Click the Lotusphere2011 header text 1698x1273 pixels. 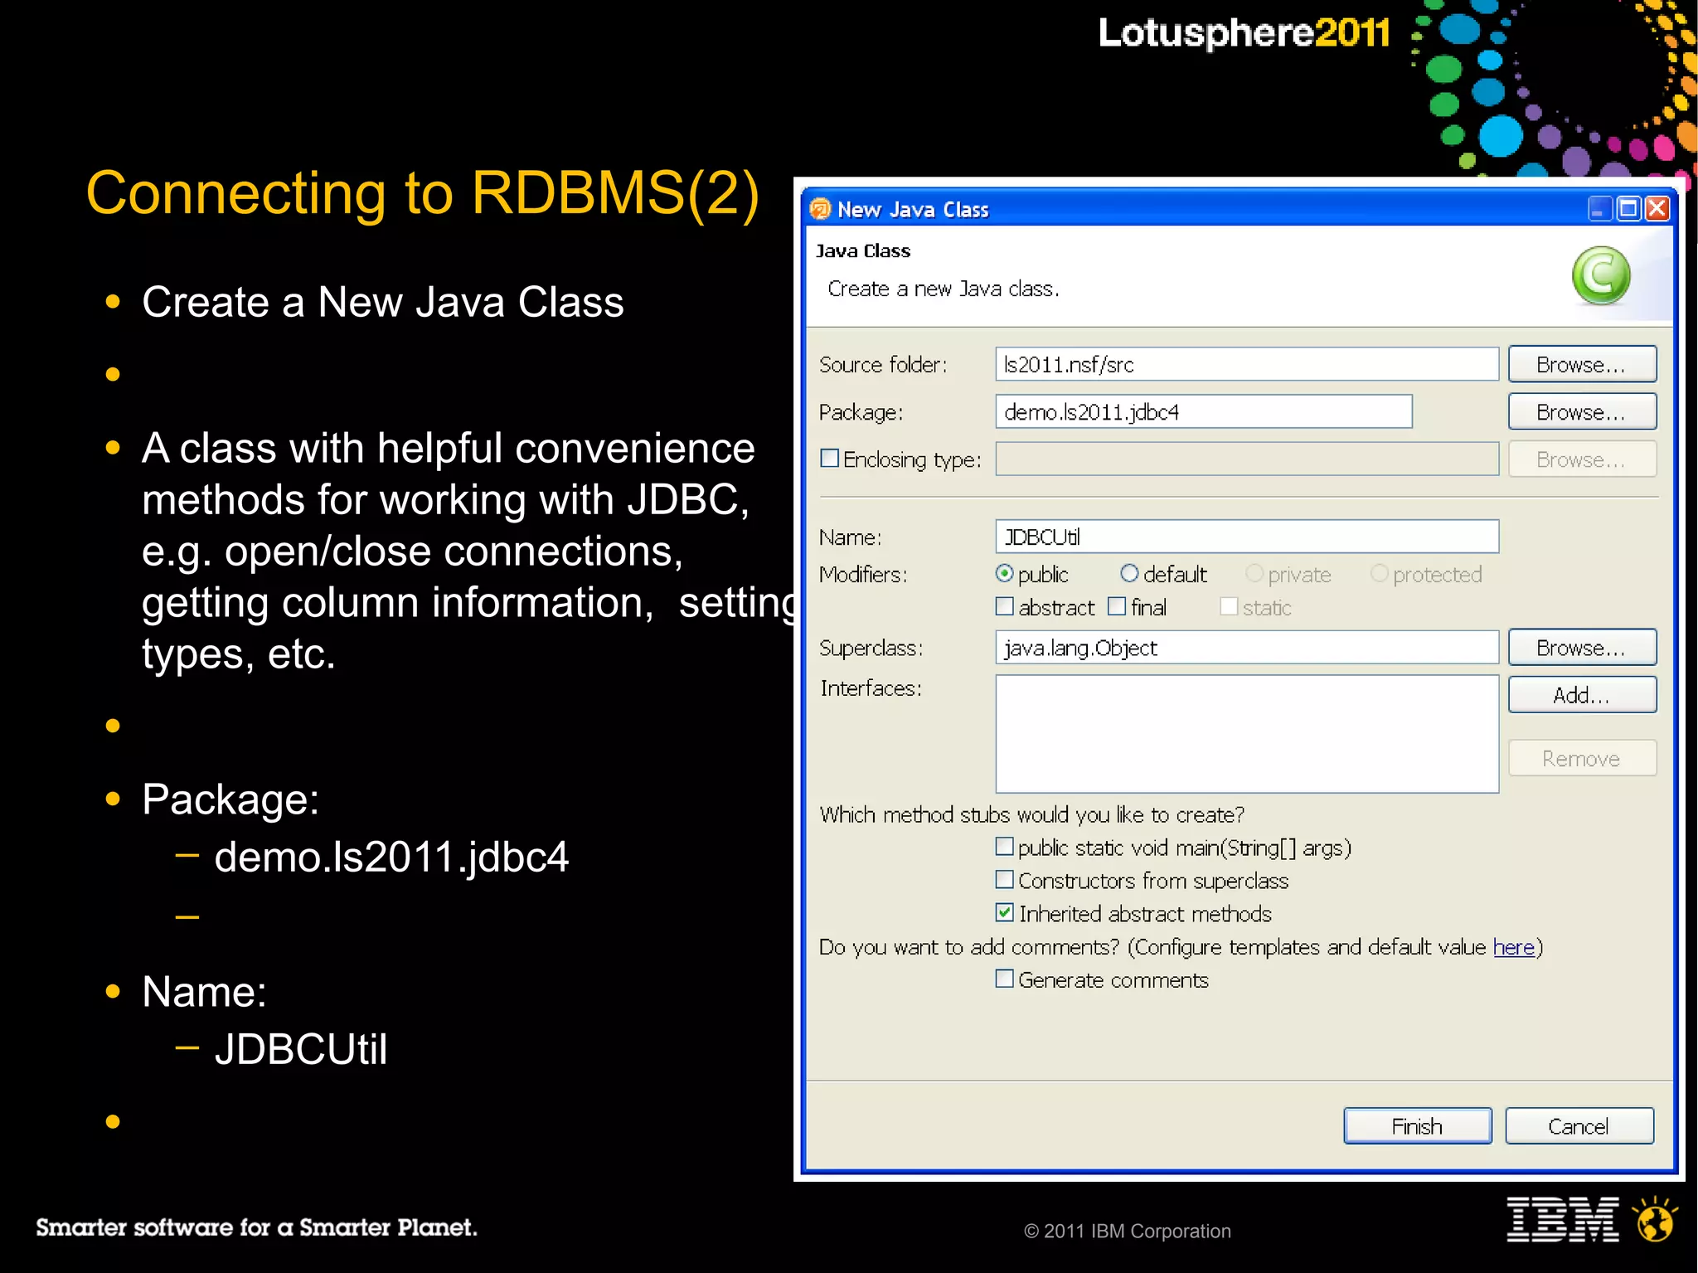click(1244, 33)
